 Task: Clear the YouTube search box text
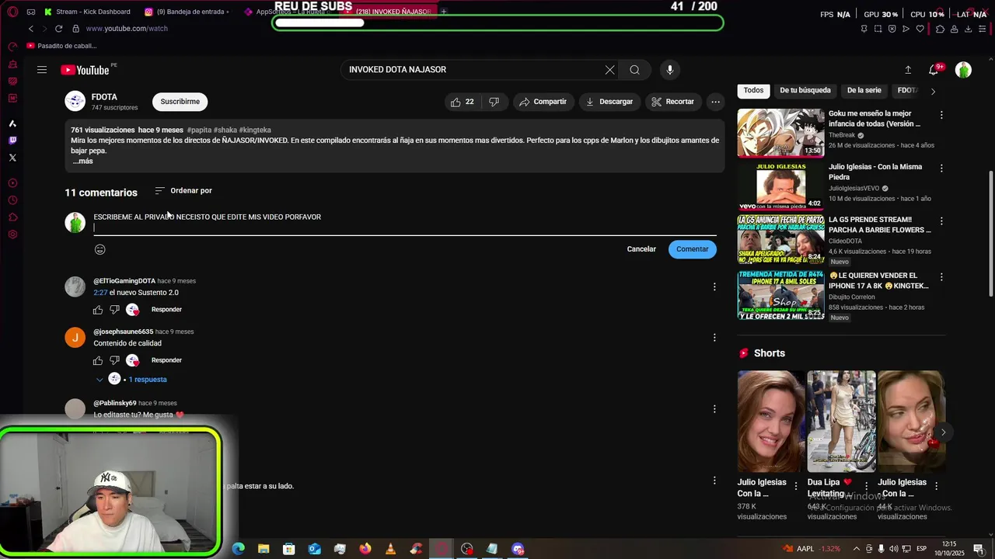[610, 70]
